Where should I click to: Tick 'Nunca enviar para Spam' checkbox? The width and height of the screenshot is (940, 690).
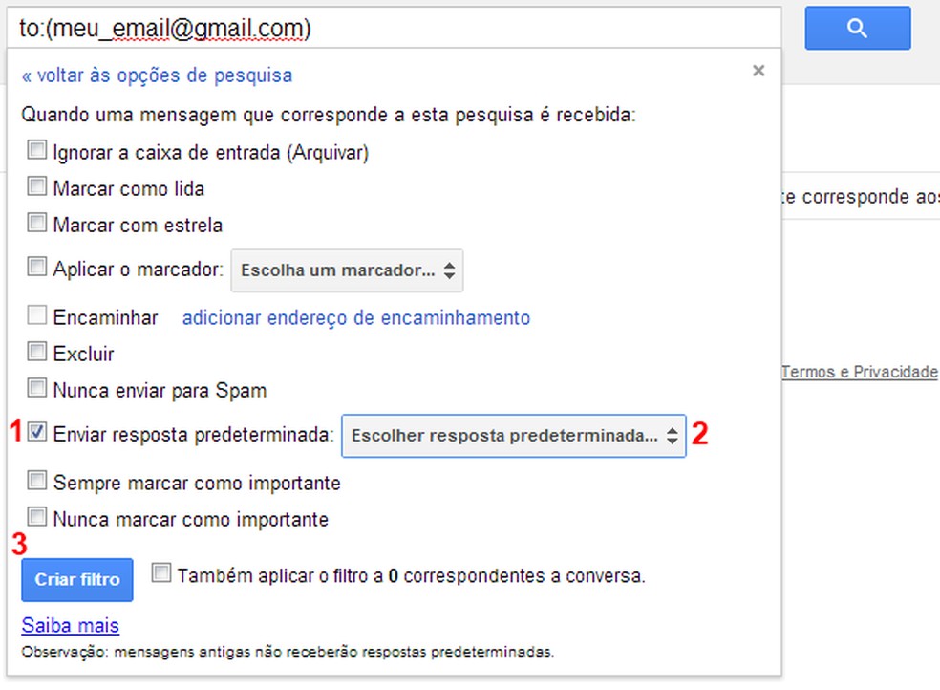click(36, 388)
